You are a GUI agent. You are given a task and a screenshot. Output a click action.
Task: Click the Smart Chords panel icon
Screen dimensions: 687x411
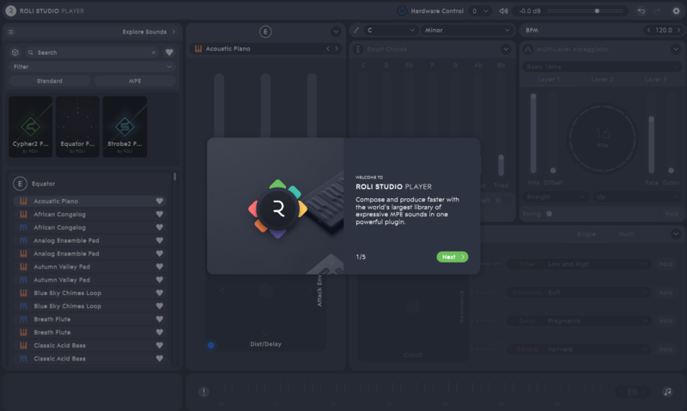358,49
